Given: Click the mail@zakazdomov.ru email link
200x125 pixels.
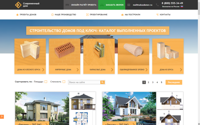Looking at the screenshot, I should pos(142,5).
